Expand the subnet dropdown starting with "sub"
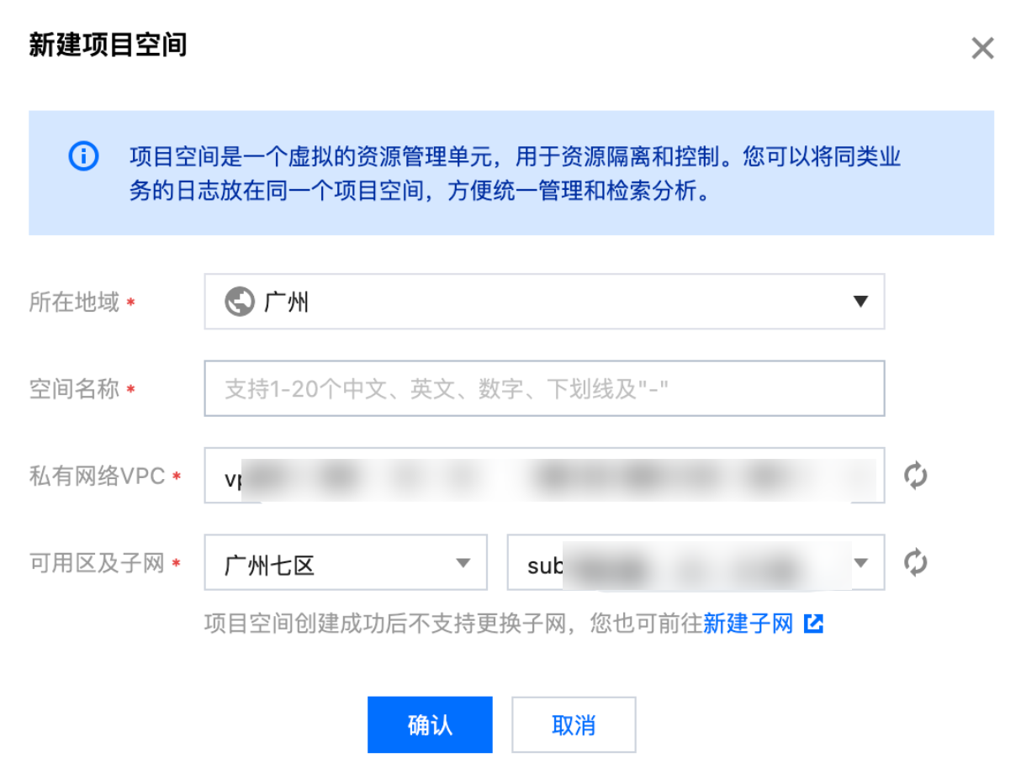The width and height of the screenshot is (1021, 774). (695, 563)
